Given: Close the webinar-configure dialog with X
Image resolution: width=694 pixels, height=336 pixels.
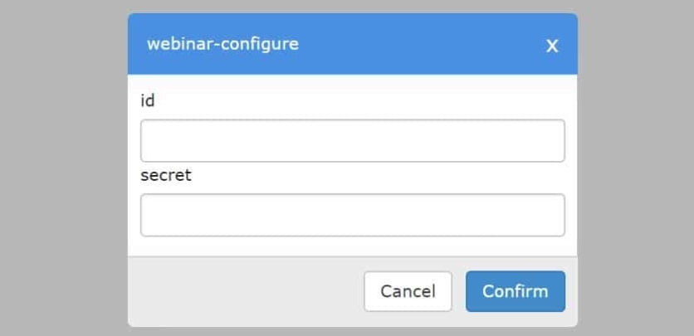Looking at the screenshot, I should click(552, 46).
